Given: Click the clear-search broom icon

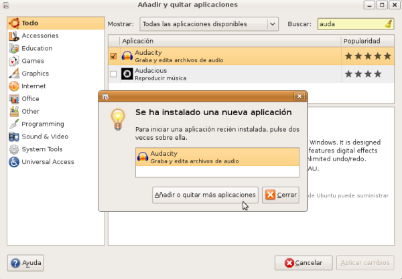Looking at the screenshot, I should pos(389,24).
